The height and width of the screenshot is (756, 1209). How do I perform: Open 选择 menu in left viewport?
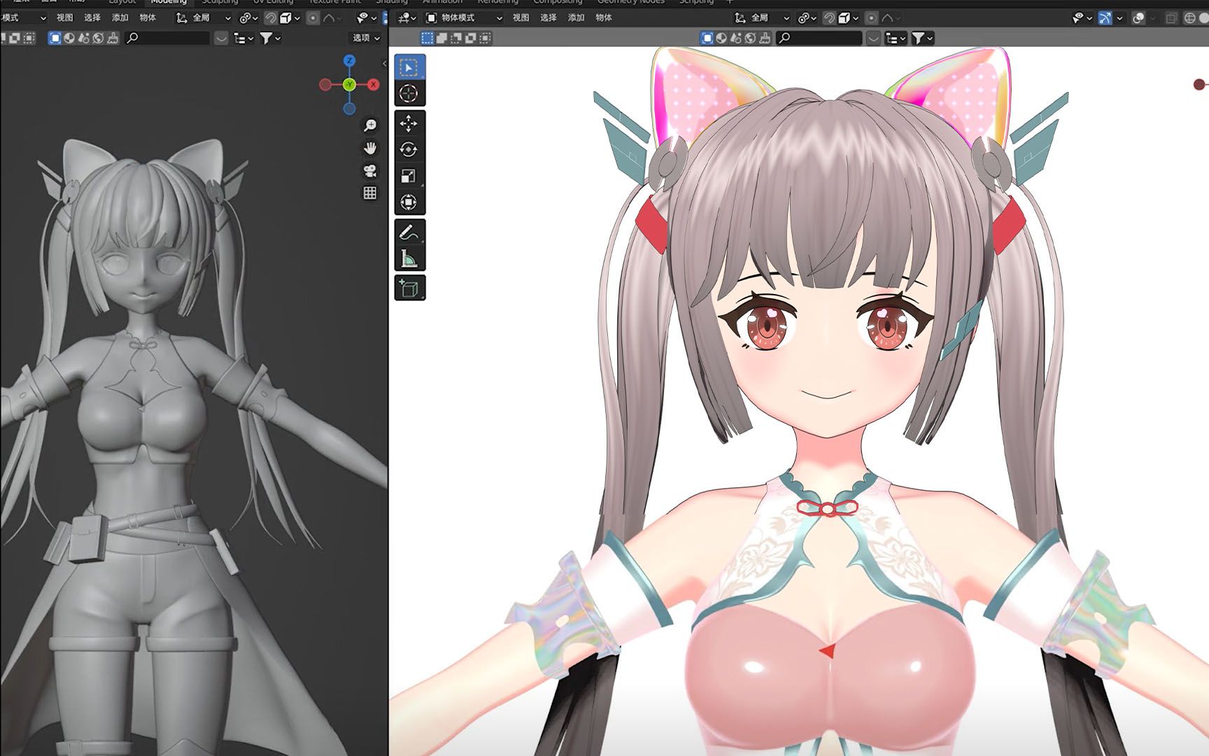click(92, 17)
